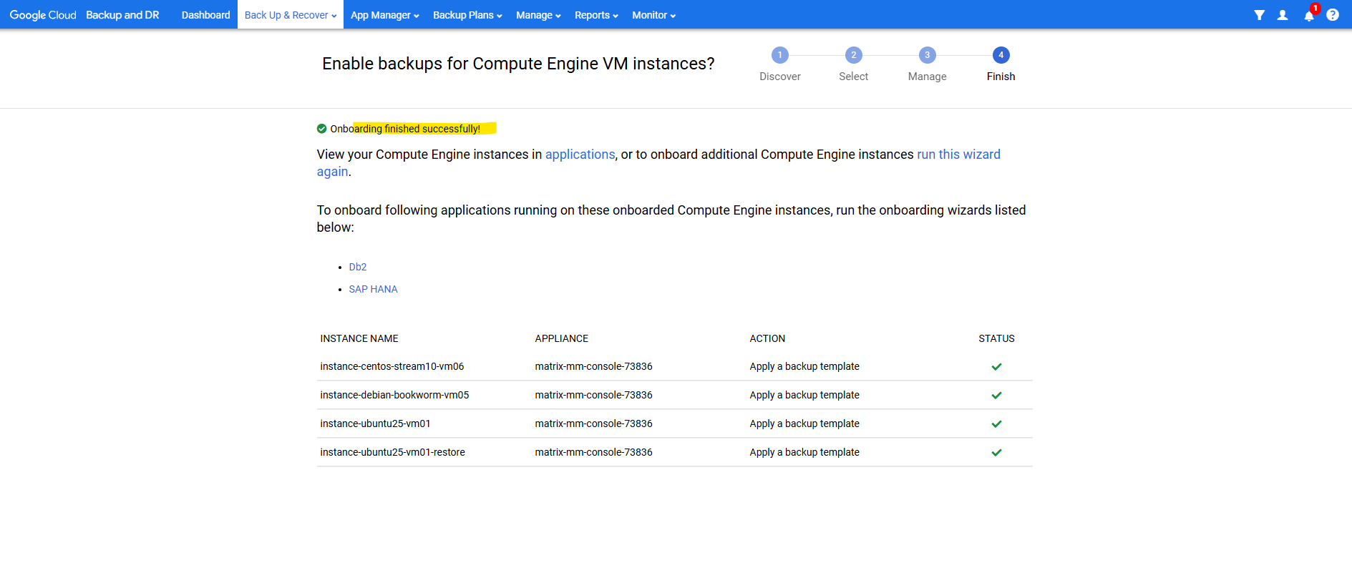Viewport: 1352px width, 568px height.
Task: Expand the Back Up & Recover menu
Action: [x=290, y=15]
